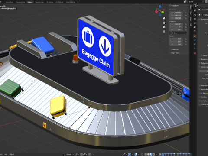Open the Object Constraints properties tab icon

[195, 44]
